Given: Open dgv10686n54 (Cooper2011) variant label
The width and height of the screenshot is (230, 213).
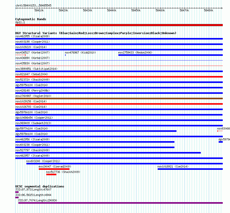Looking at the screenshot, I should tap(34, 118).
